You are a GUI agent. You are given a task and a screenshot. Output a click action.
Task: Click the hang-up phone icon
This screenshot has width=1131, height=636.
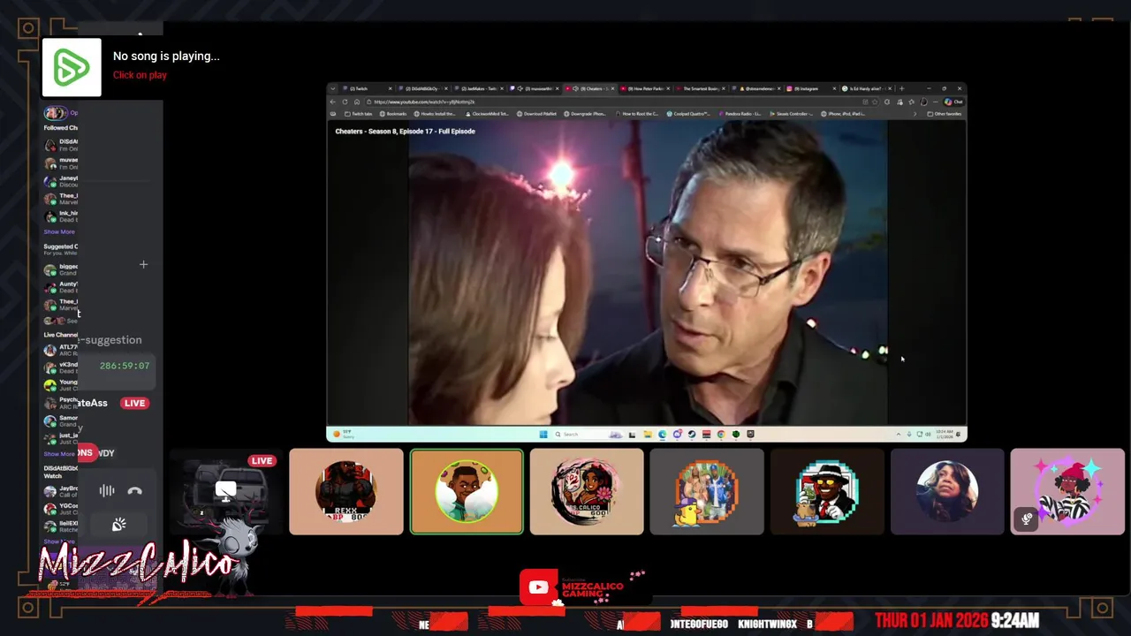[x=135, y=491]
